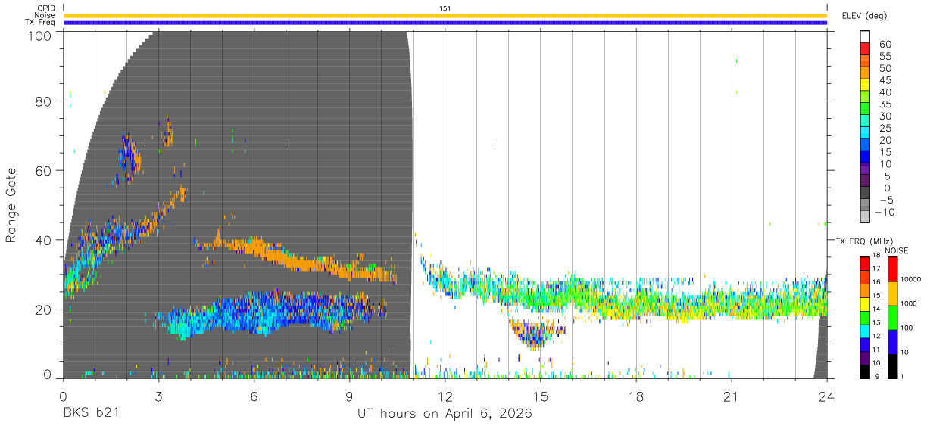Image resolution: width=930 pixels, height=429 pixels.
Task: Click the 60 tick on Range Gate axis
Action: coord(43,171)
